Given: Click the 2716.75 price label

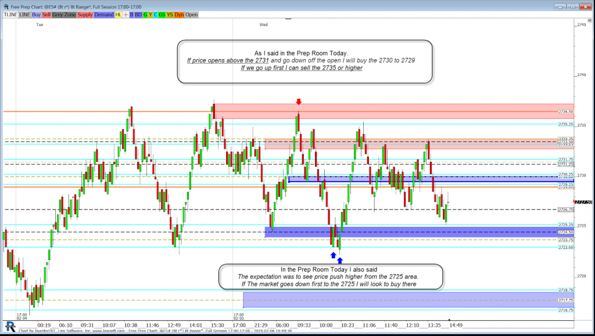Looking at the screenshot, I should 566,310.
